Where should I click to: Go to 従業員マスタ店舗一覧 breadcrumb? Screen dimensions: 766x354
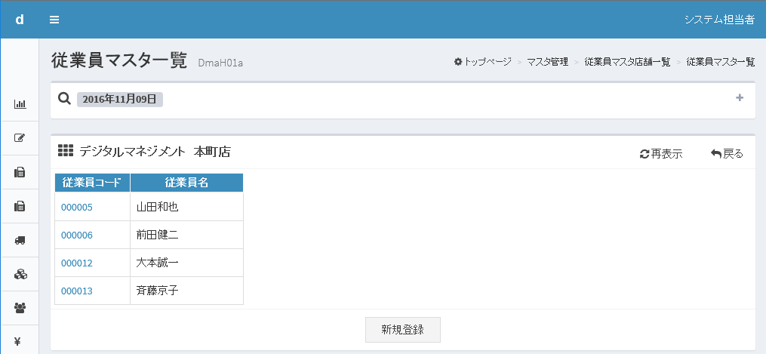coord(627,62)
